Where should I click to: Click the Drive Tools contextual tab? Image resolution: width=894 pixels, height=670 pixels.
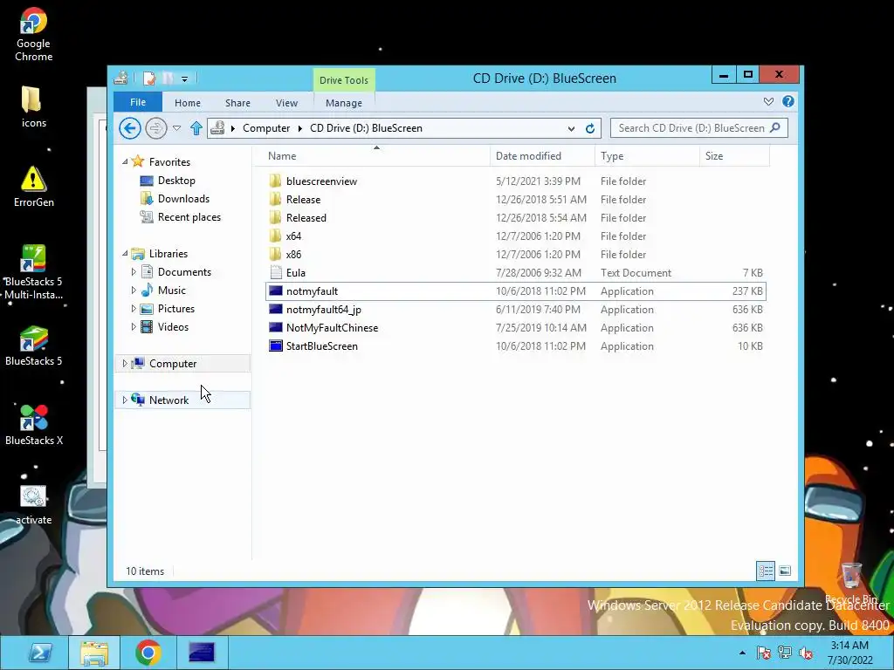tap(344, 80)
